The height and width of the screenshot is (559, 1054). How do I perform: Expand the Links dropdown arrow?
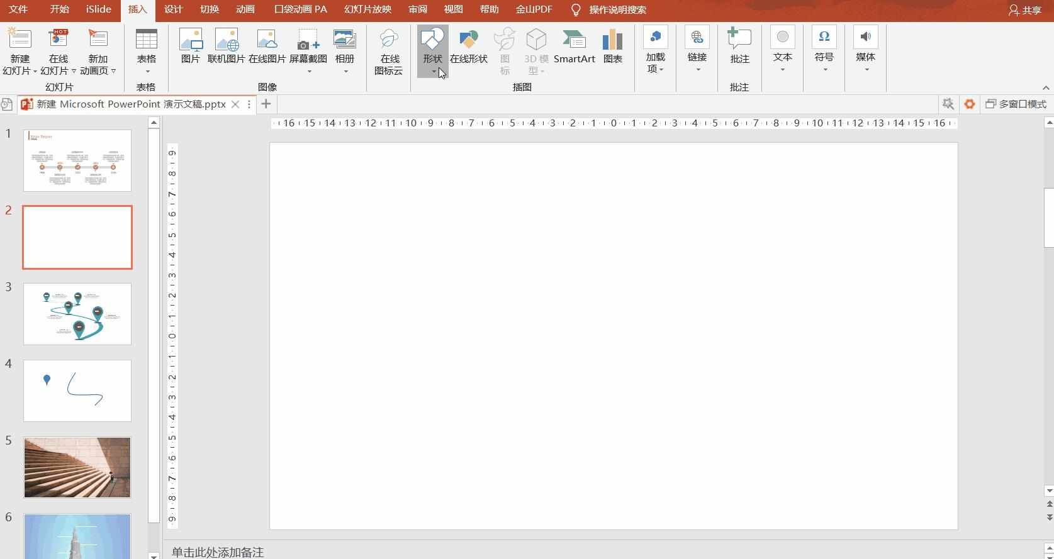tap(698, 70)
